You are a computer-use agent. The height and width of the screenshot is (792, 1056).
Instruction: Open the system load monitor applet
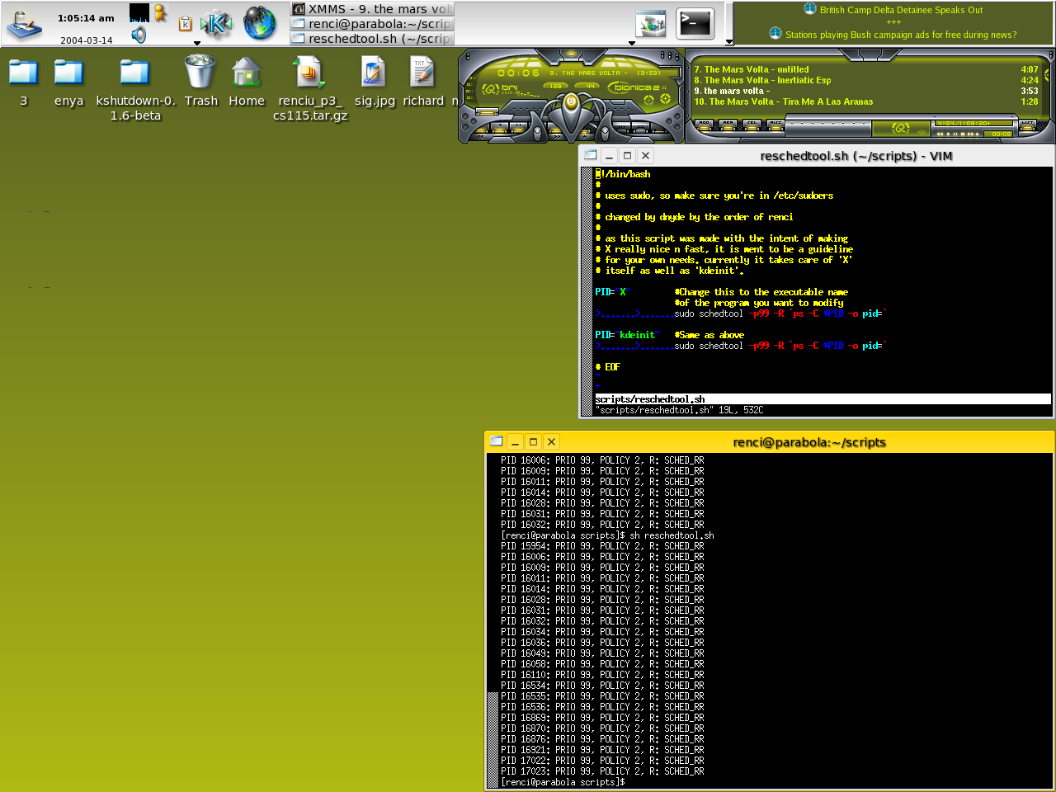139,12
